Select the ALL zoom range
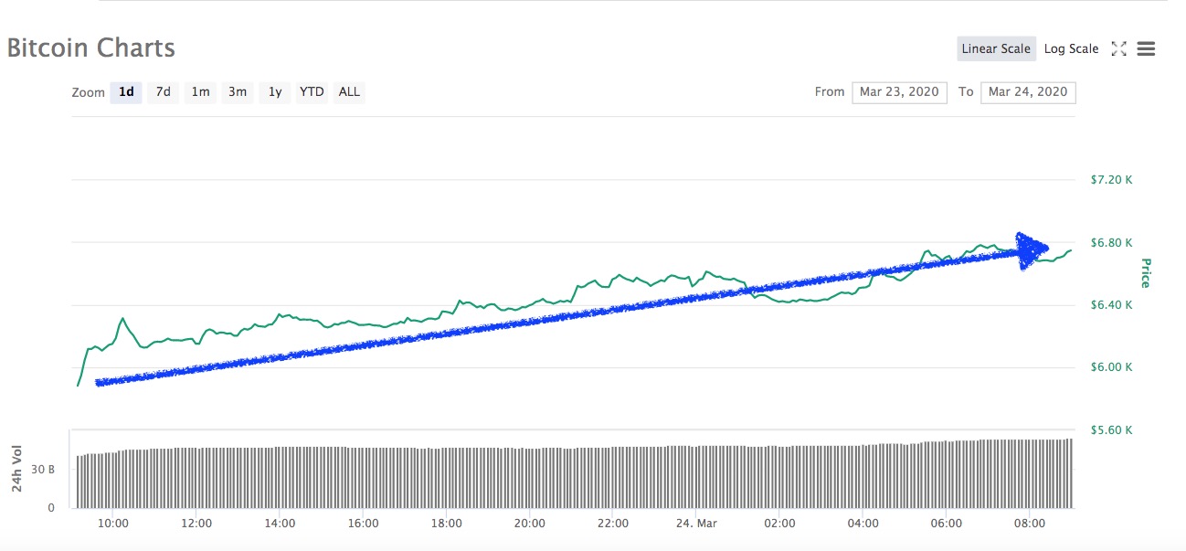The height and width of the screenshot is (551, 1186). [x=349, y=92]
